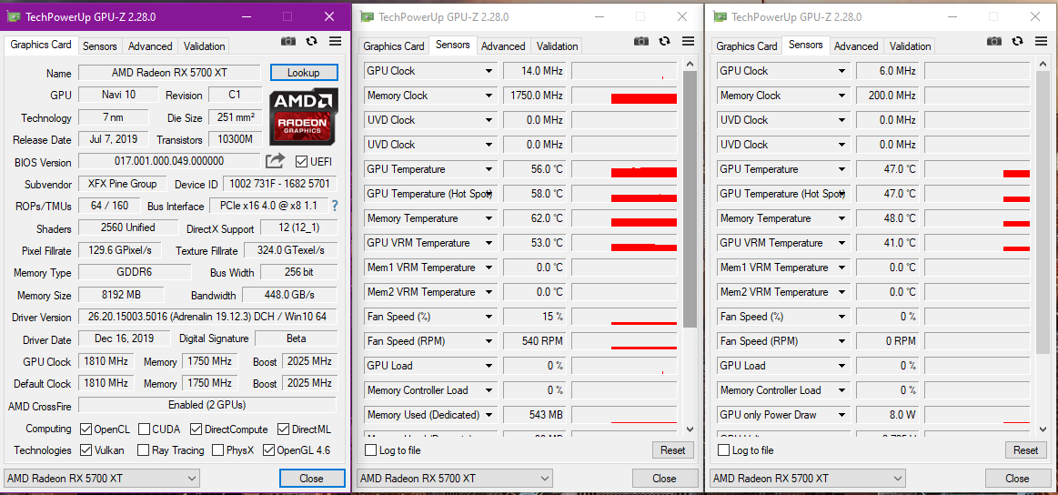Viewport: 1058px width, 495px height.
Task: Toggle the UEFI checkbox
Action: pyautogui.click(x=302, y=161)
